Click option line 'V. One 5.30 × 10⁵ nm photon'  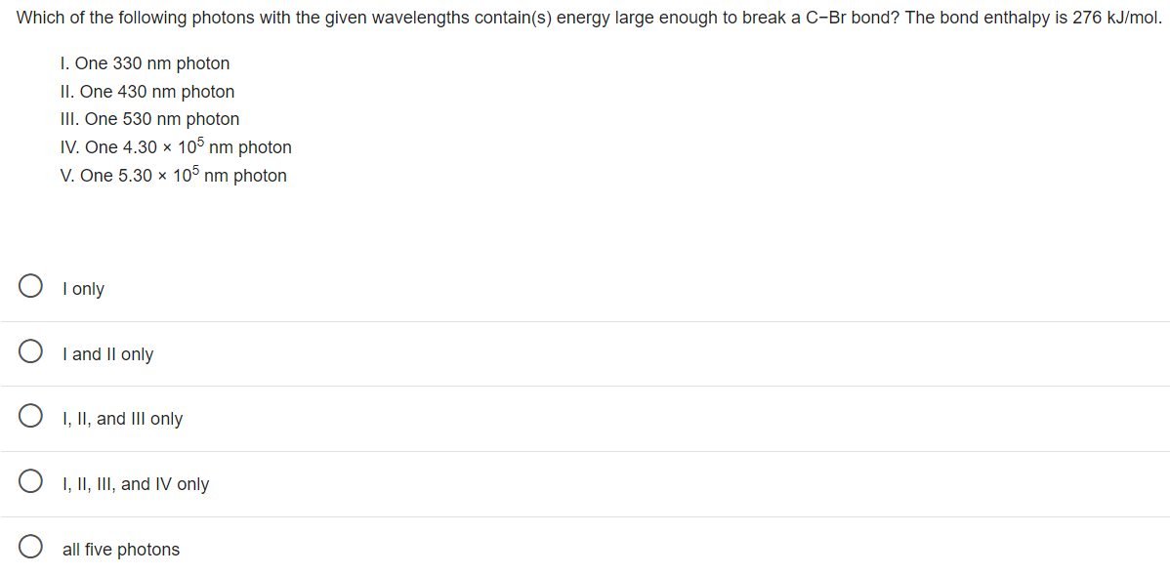pyautogui.click(x=173, y=175)
